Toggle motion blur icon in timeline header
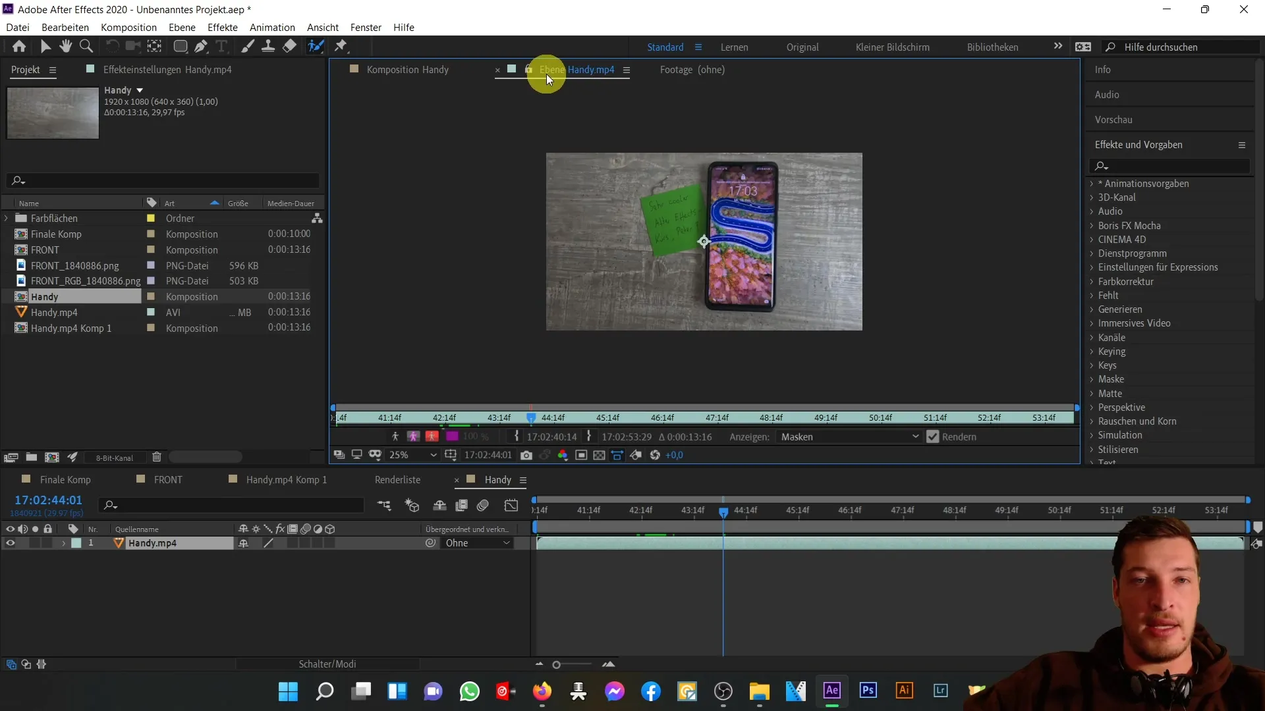 pyautogui.click(x=483, y=505)
